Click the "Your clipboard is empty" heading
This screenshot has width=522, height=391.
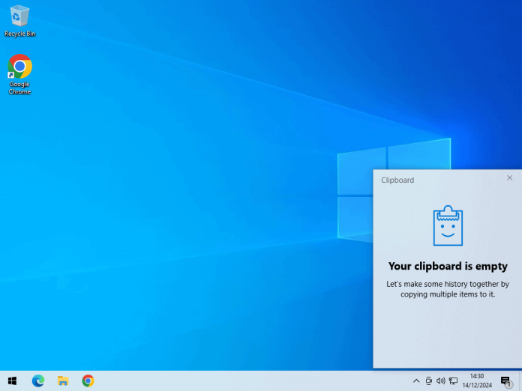tap(448, 266)
